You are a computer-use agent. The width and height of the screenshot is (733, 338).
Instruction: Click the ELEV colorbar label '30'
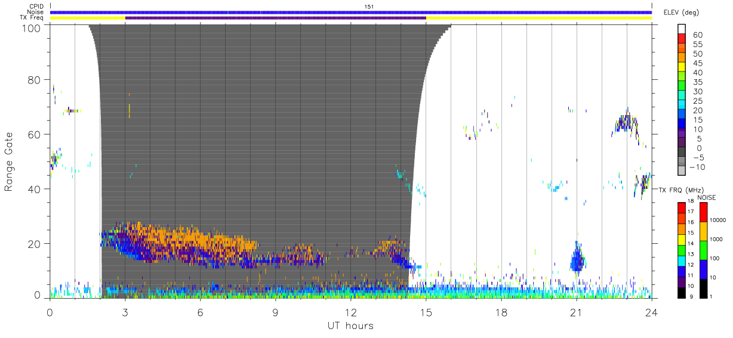click(x=697, y=91)
